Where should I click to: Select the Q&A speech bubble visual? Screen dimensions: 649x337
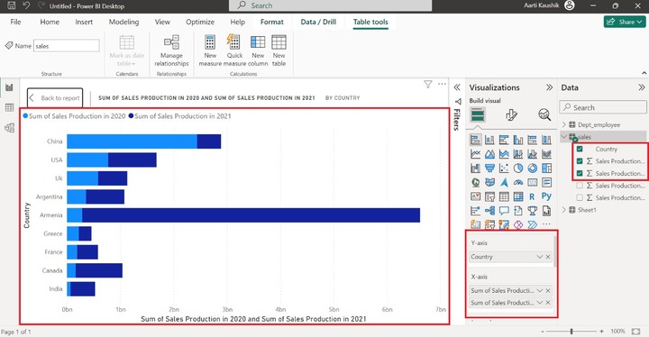[x=504, y=211]
